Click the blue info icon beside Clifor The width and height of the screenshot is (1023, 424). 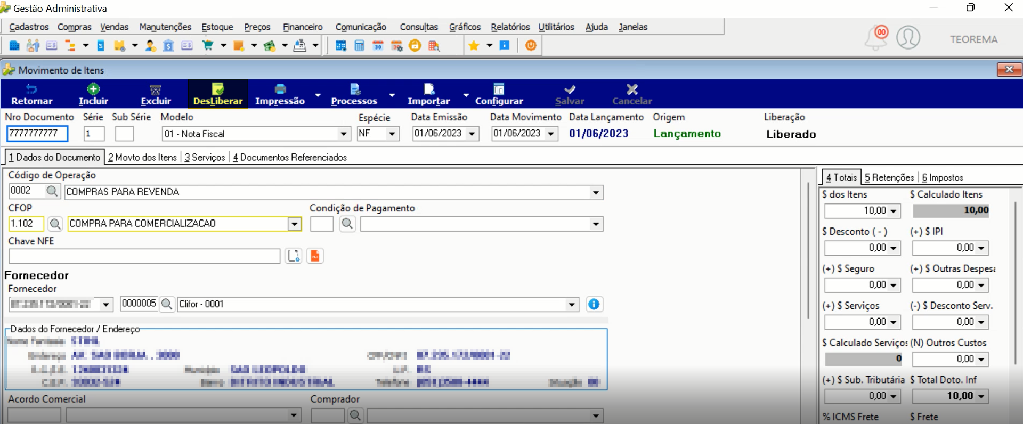coord(594,304)
